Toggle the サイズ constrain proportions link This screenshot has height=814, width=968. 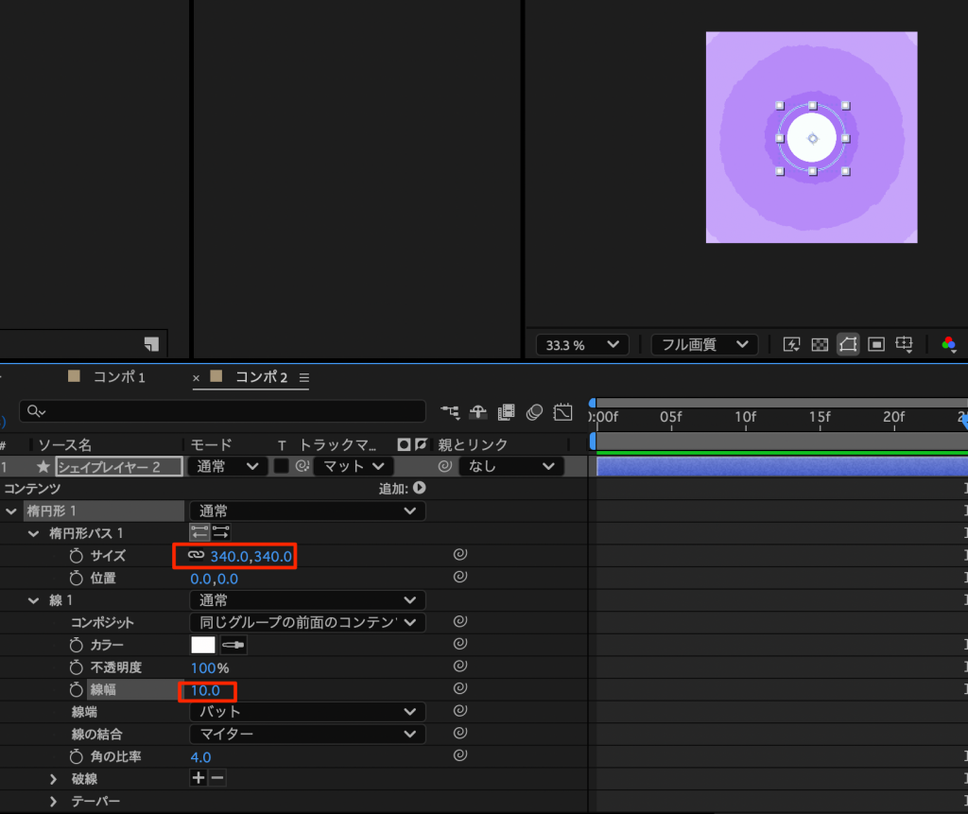(197, 556)
